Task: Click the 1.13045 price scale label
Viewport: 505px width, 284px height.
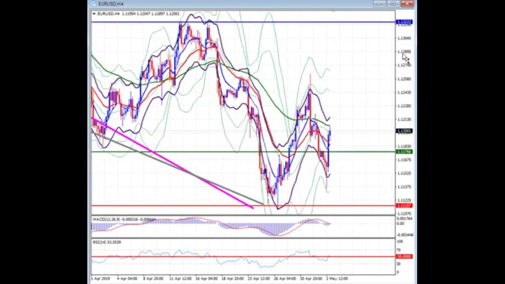Action: [x=404, y=38]
